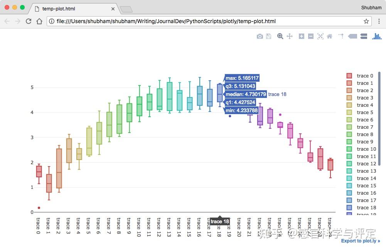Click the Export to plot.ly link
Screen dimensions: 386x249
point(361,241)
